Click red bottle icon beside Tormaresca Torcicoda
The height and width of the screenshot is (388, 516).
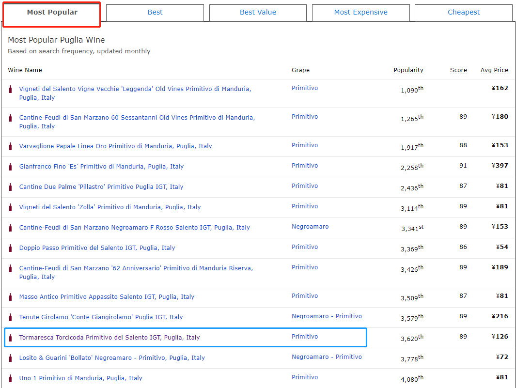point(11,338)
